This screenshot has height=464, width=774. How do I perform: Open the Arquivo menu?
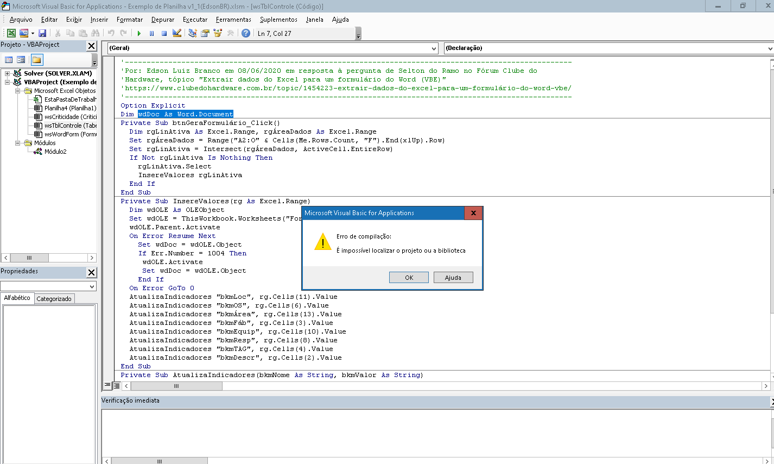click(21, 20)
